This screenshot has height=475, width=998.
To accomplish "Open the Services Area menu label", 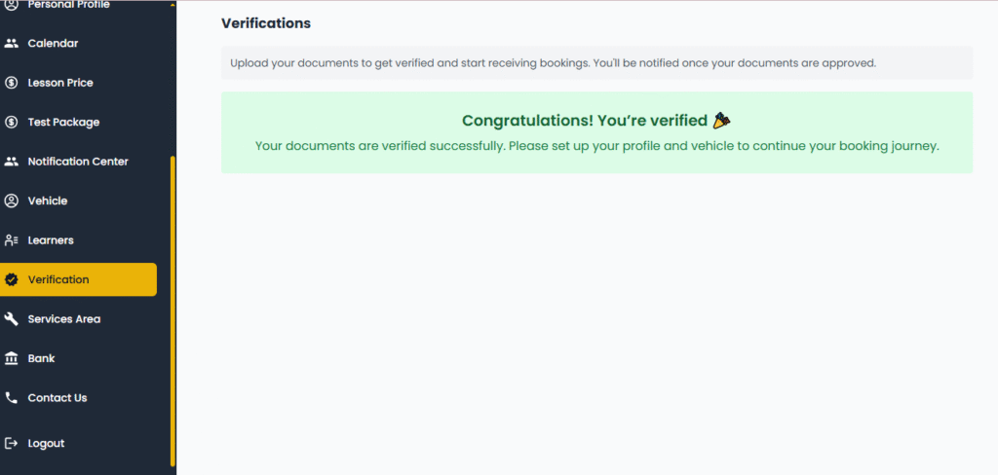I will (64, 319).
